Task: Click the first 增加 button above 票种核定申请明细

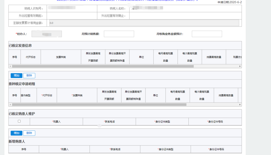Action: click(16, 75)
